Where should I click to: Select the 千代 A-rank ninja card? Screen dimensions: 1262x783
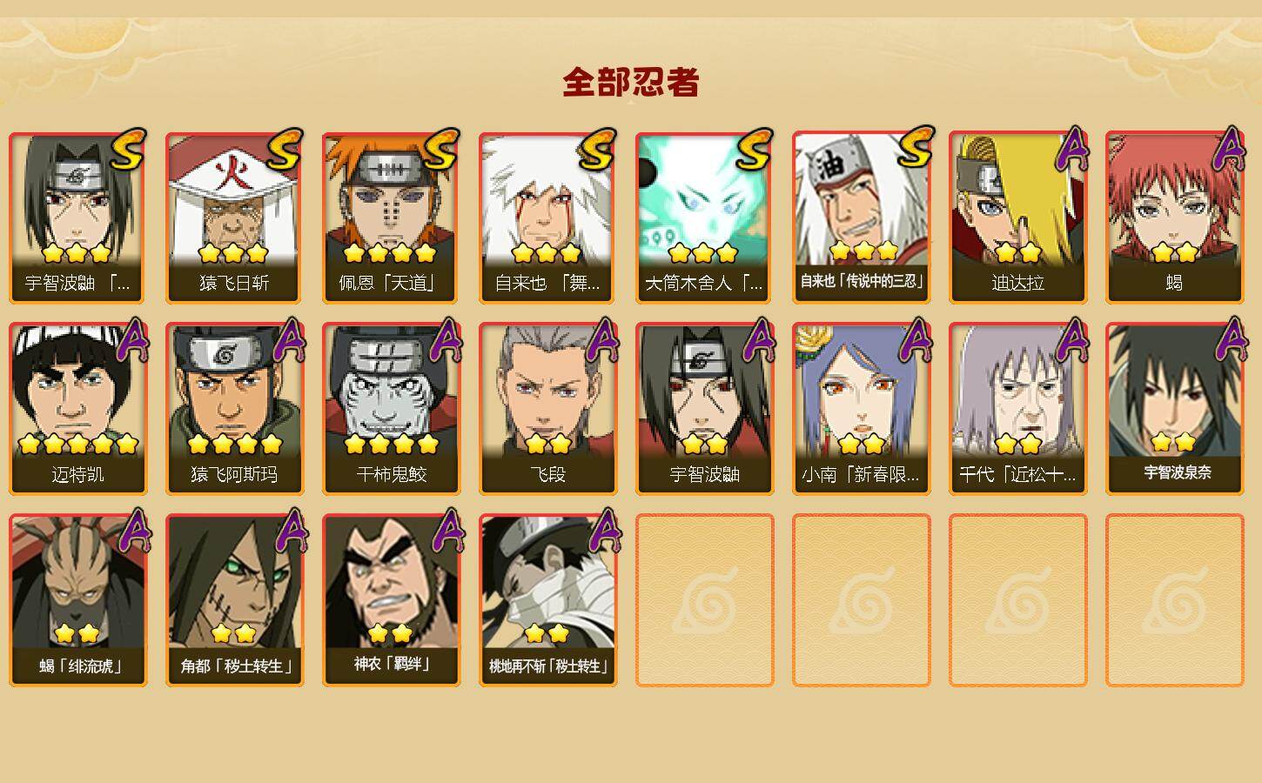coord(1017,409)
